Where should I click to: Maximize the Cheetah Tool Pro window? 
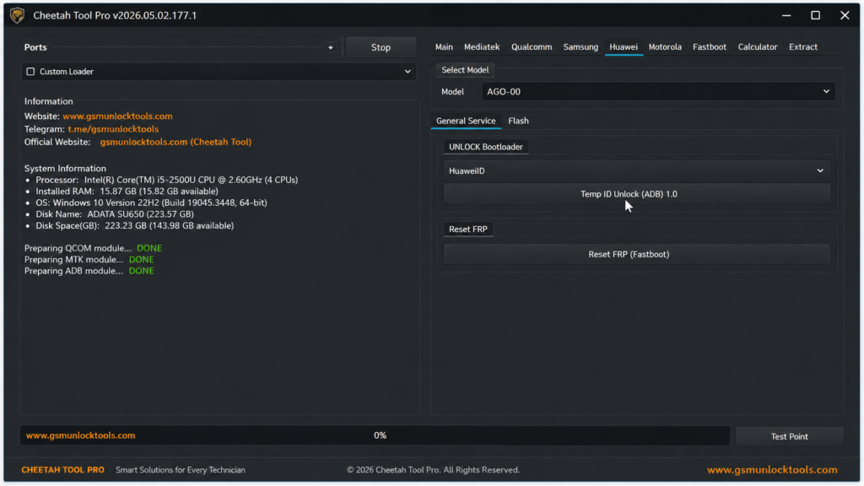click(816, 15)
